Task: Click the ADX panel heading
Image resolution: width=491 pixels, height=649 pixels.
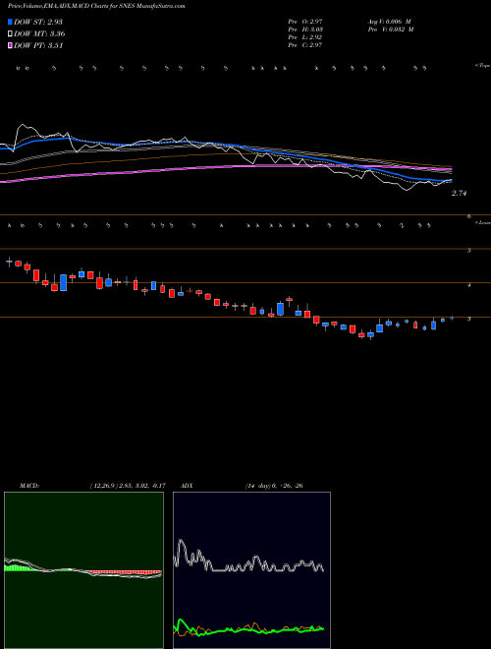Action: click(x=187, y=486)
